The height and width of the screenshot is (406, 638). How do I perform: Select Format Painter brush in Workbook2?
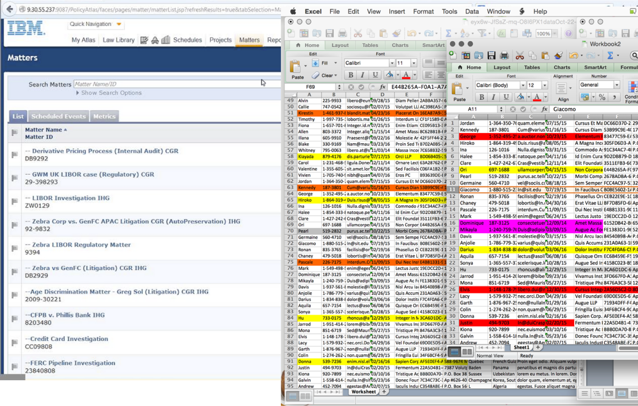click(x=558, y=55)
